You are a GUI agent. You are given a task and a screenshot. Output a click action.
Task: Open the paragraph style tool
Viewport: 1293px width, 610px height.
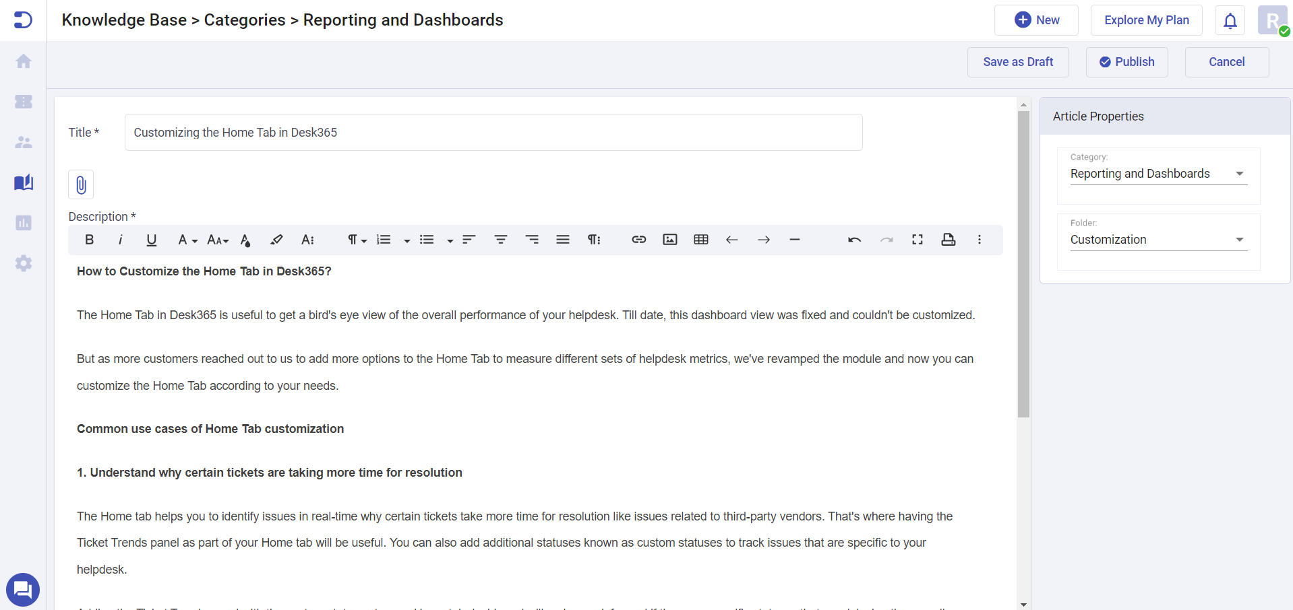594,240
